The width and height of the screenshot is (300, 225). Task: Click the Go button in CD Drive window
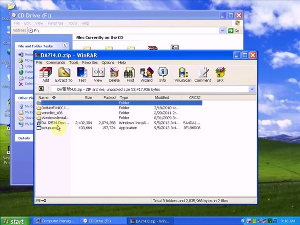pyautogui.click(x=234, y=31)
